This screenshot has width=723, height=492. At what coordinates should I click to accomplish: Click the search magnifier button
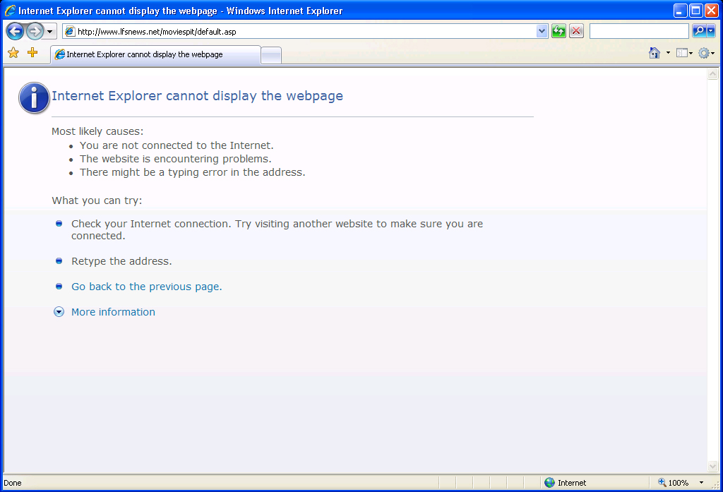point(699,31)
